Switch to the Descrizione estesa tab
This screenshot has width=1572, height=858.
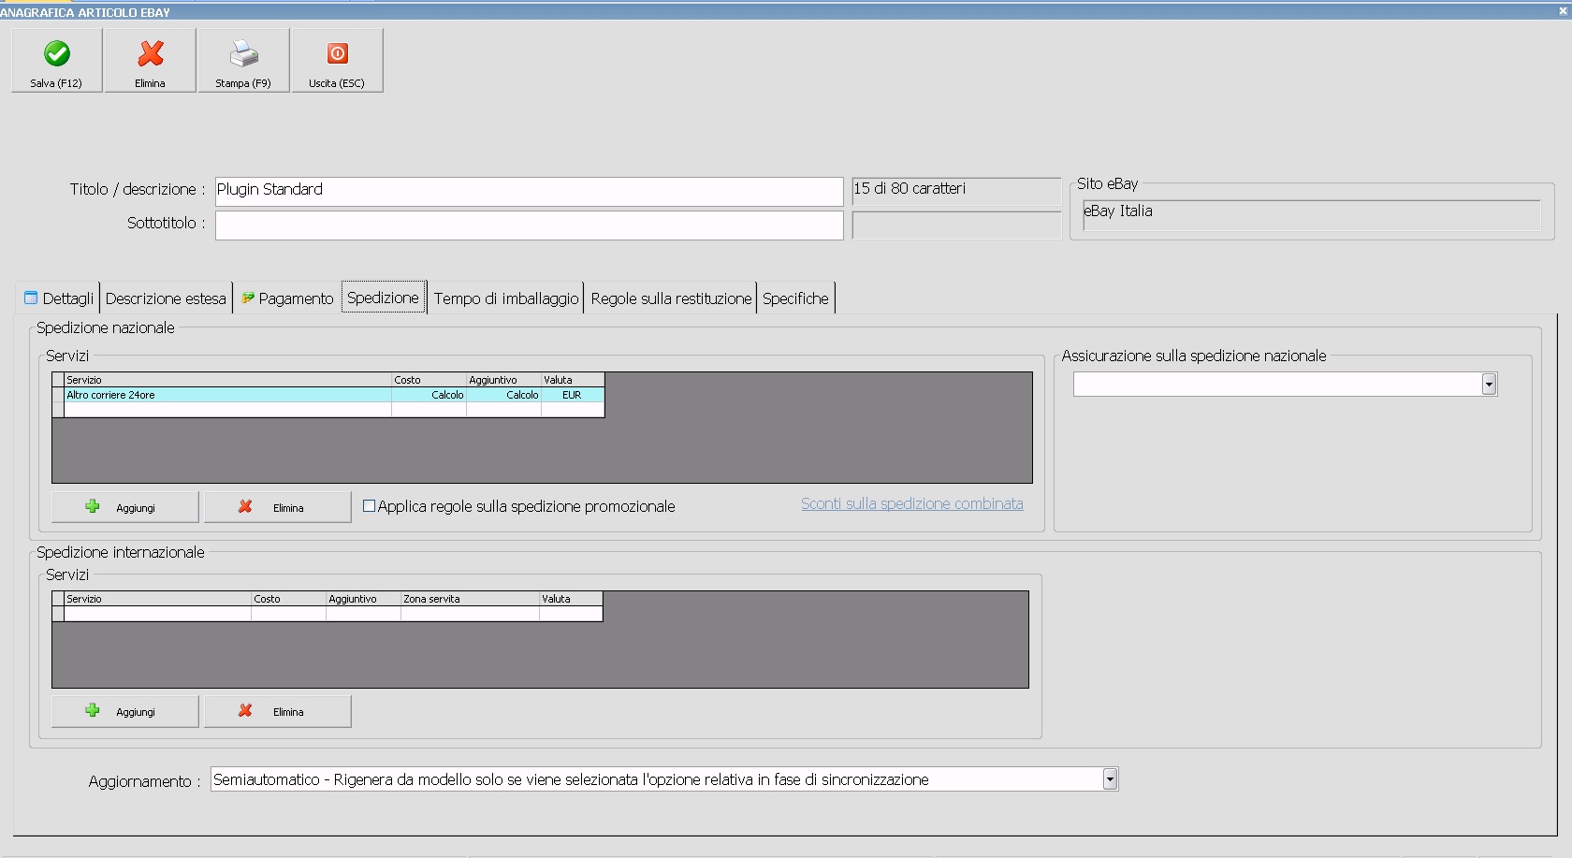(x=166, y=298)
